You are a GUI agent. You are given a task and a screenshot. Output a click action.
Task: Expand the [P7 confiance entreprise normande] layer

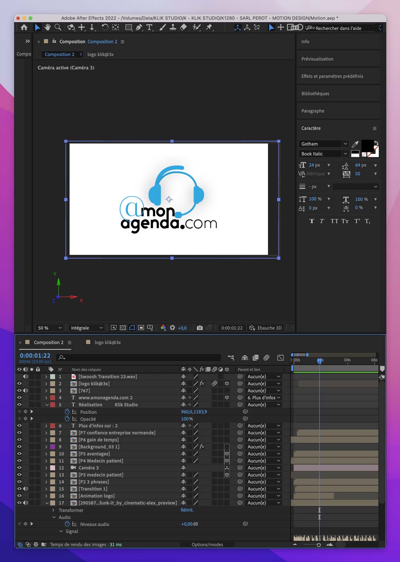[x=46, y=433]
